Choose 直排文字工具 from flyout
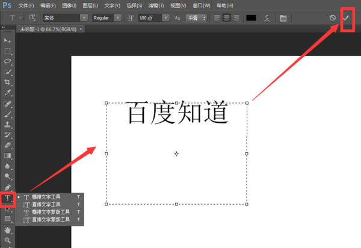The image size is (361, 248). [x=49, y=205]
